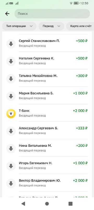Tap the +1 000 ₽ amount from Игорь Евгеньевич
Viewport: 94px width, 210px height.
point(80,163)
